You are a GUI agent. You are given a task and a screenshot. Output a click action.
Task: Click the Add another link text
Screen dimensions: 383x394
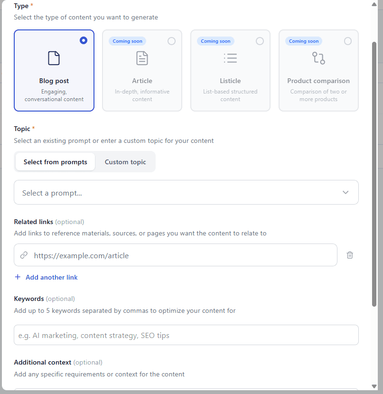[51, 277]
